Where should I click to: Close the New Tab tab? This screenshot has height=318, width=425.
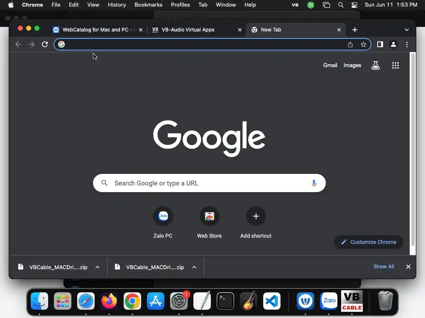(x=339, y=30)
